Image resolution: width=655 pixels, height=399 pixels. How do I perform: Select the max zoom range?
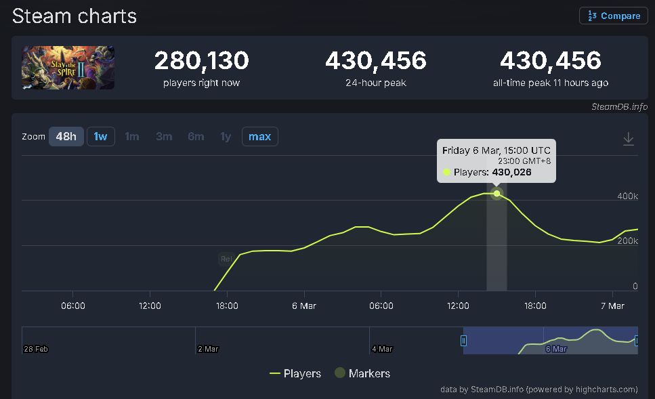[259, 137]
